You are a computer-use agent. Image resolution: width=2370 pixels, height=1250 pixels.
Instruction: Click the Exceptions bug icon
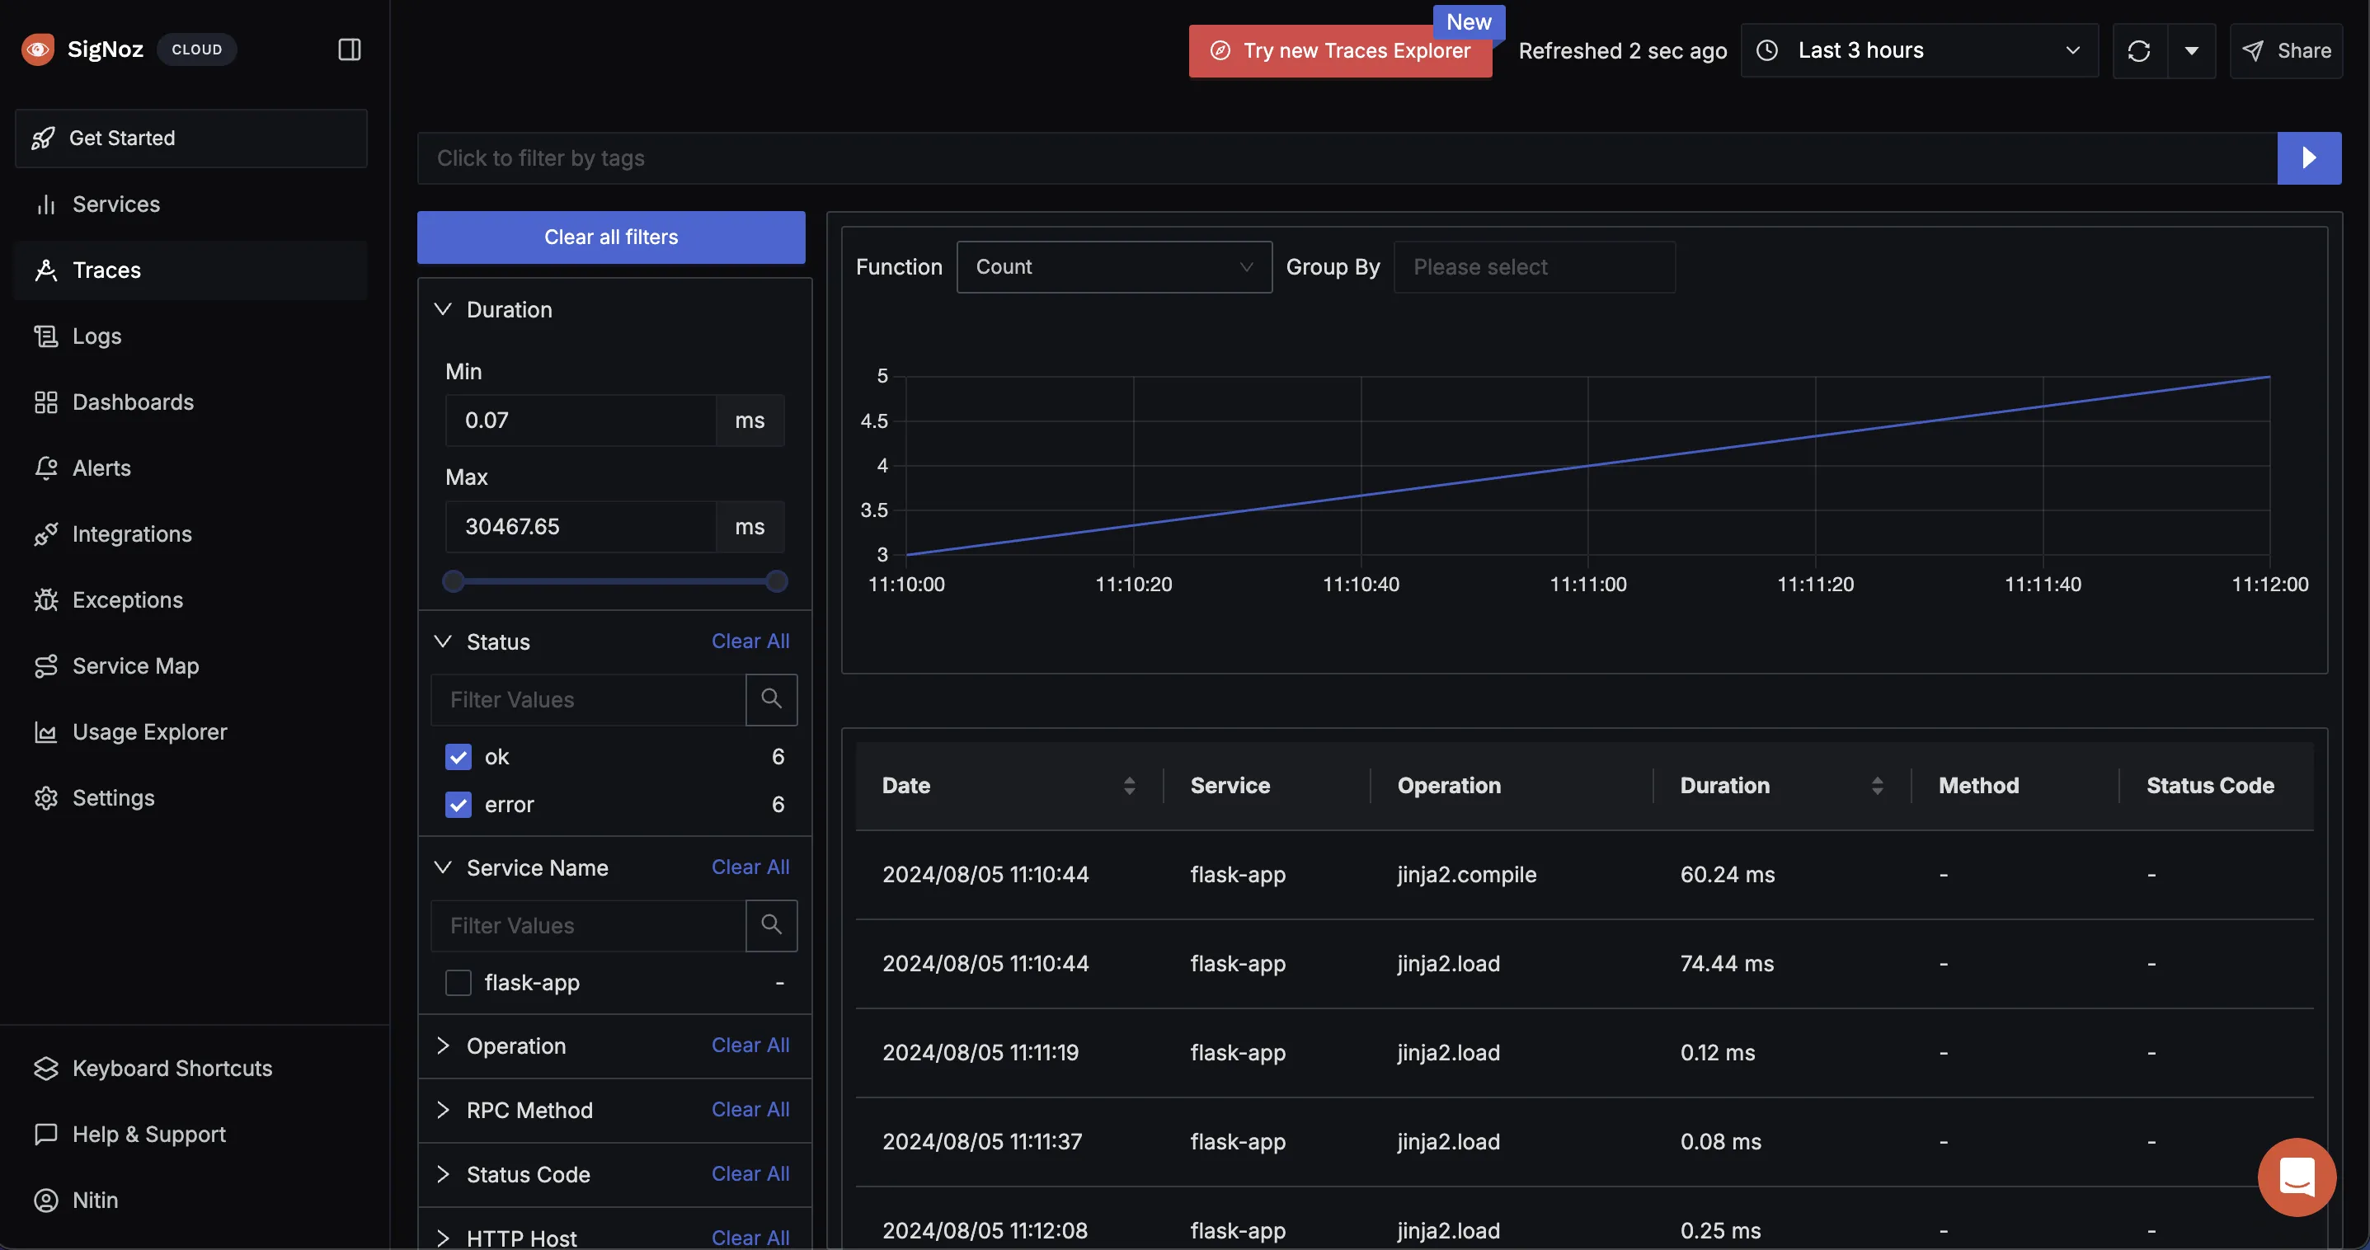pyautogui.click(x=46, y=600)
